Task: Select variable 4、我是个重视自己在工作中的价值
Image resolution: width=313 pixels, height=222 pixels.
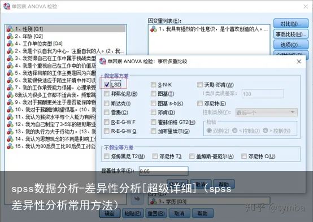Action: point(51,66)
